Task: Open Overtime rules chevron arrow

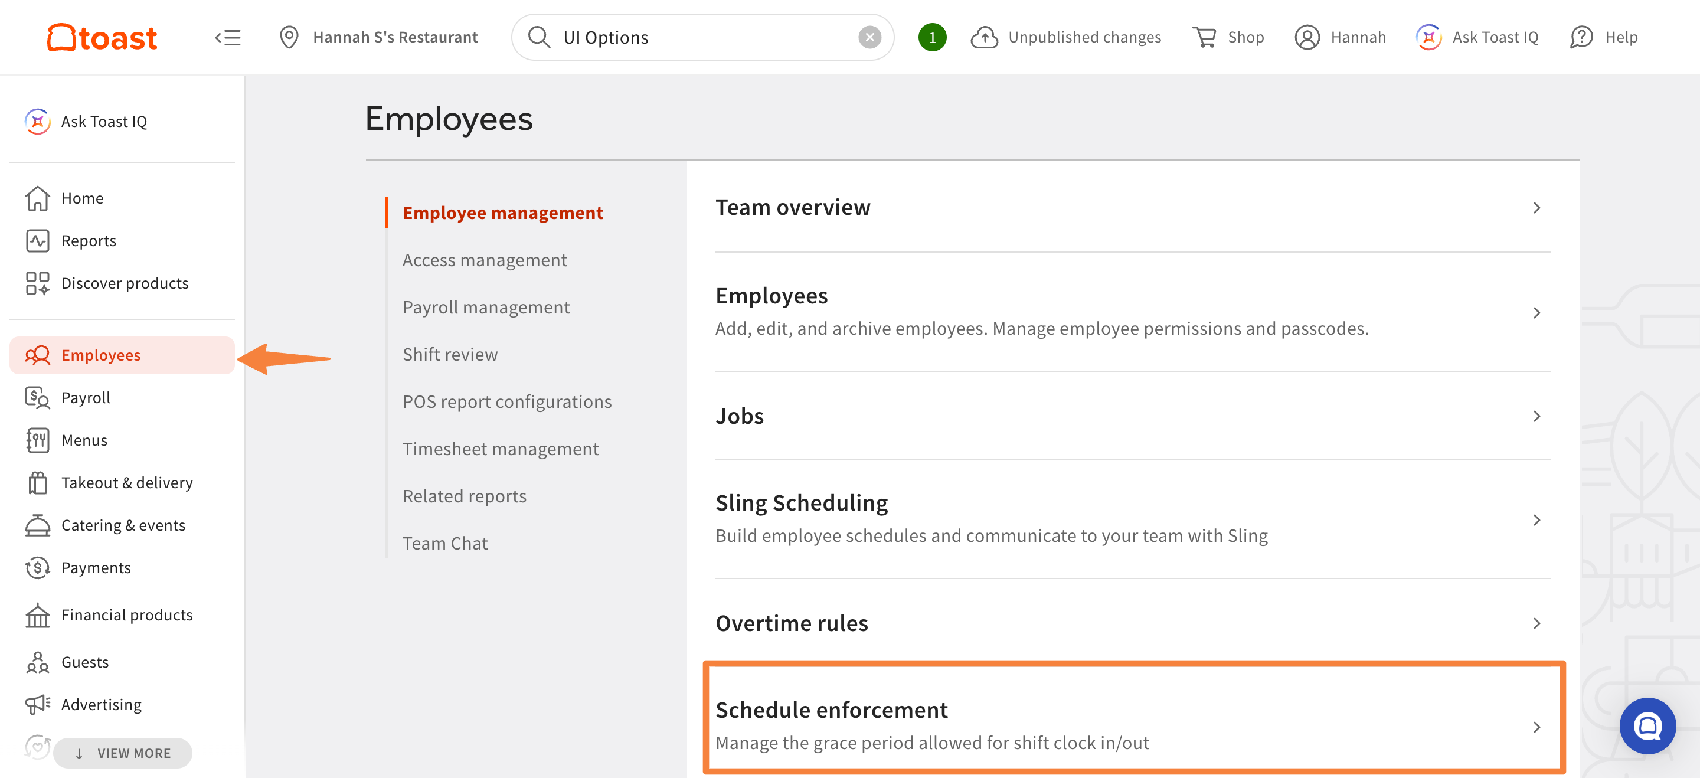Action: click(x=1536, y=623)
